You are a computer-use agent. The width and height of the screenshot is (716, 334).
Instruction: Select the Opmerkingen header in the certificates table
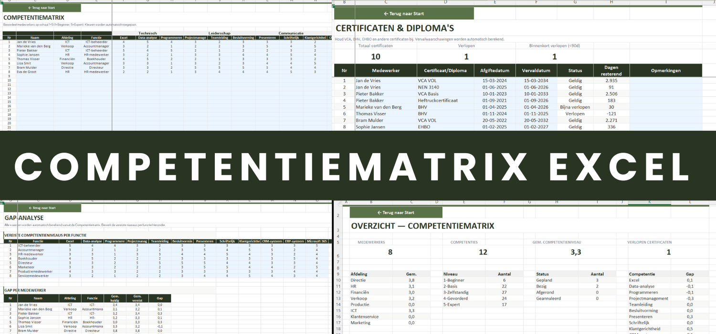pos(665,71)
